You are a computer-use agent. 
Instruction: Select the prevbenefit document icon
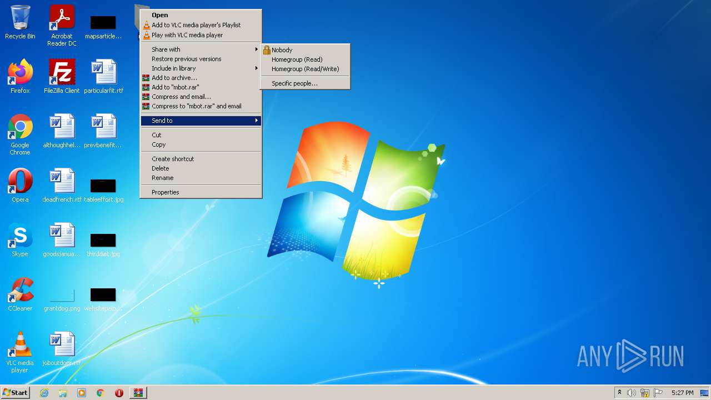point(103,131)
